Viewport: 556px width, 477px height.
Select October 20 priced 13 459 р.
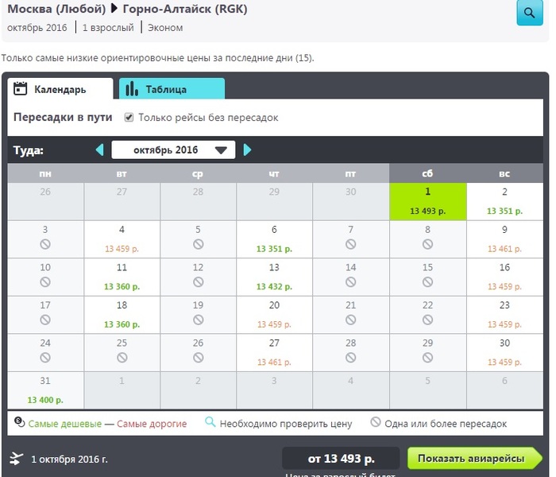pos(274,315)
